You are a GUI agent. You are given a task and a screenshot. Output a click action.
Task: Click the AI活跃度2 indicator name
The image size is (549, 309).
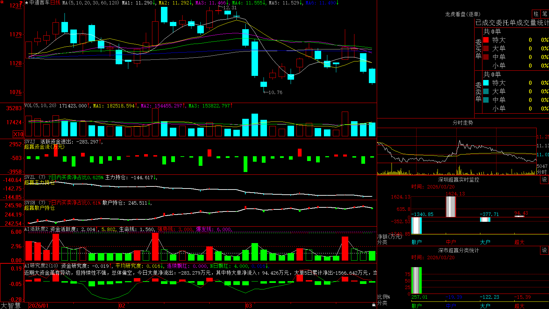pyautogui.click(x=36, y=229)
